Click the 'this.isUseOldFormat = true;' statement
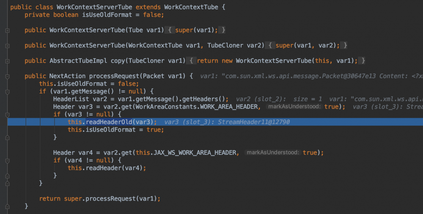 [x=116, y=130]
